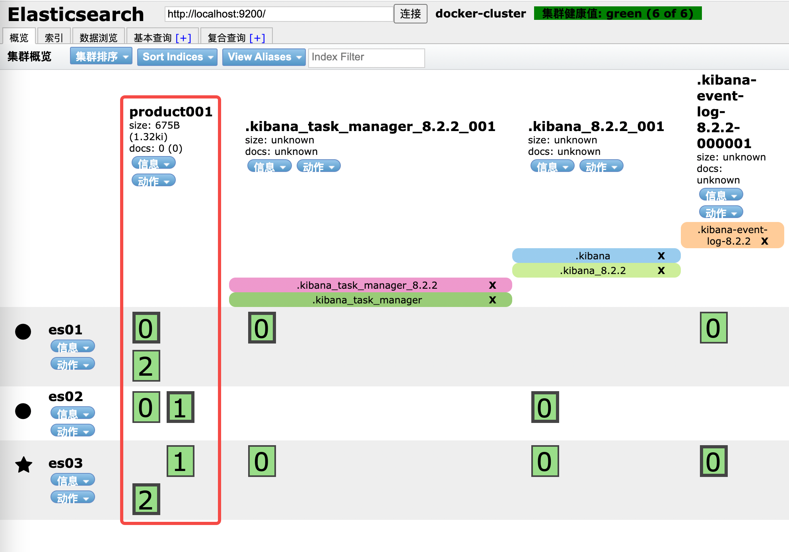789x552 pixels.
Task: Open the View Aliases dropdown
Action: (263, 57)
